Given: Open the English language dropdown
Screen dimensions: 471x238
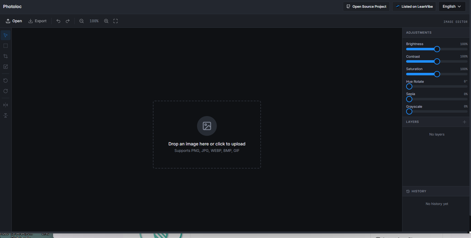Looking at the screenshot, I should pyautogui.click(x=452, y=6).
